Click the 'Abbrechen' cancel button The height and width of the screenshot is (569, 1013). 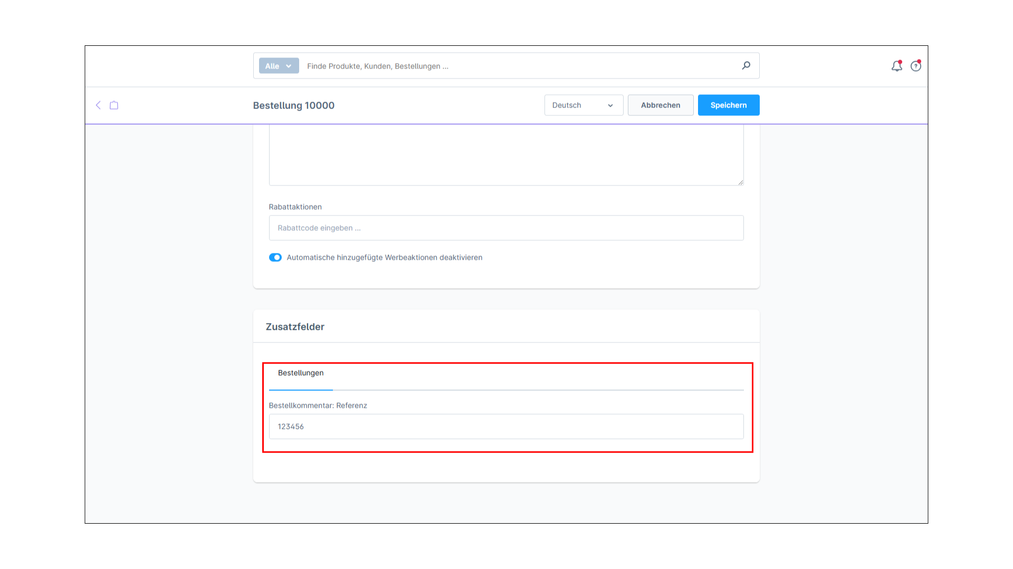(660, 105)
